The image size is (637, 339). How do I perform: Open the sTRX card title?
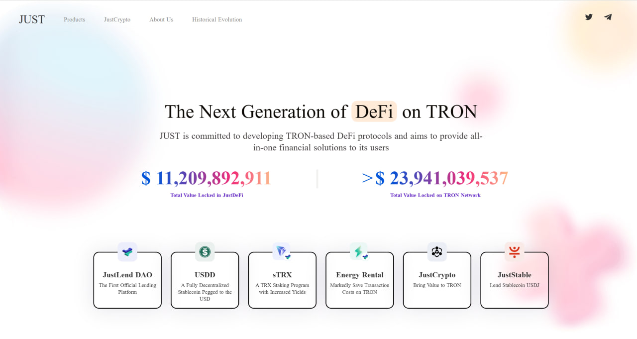[282, 275]
